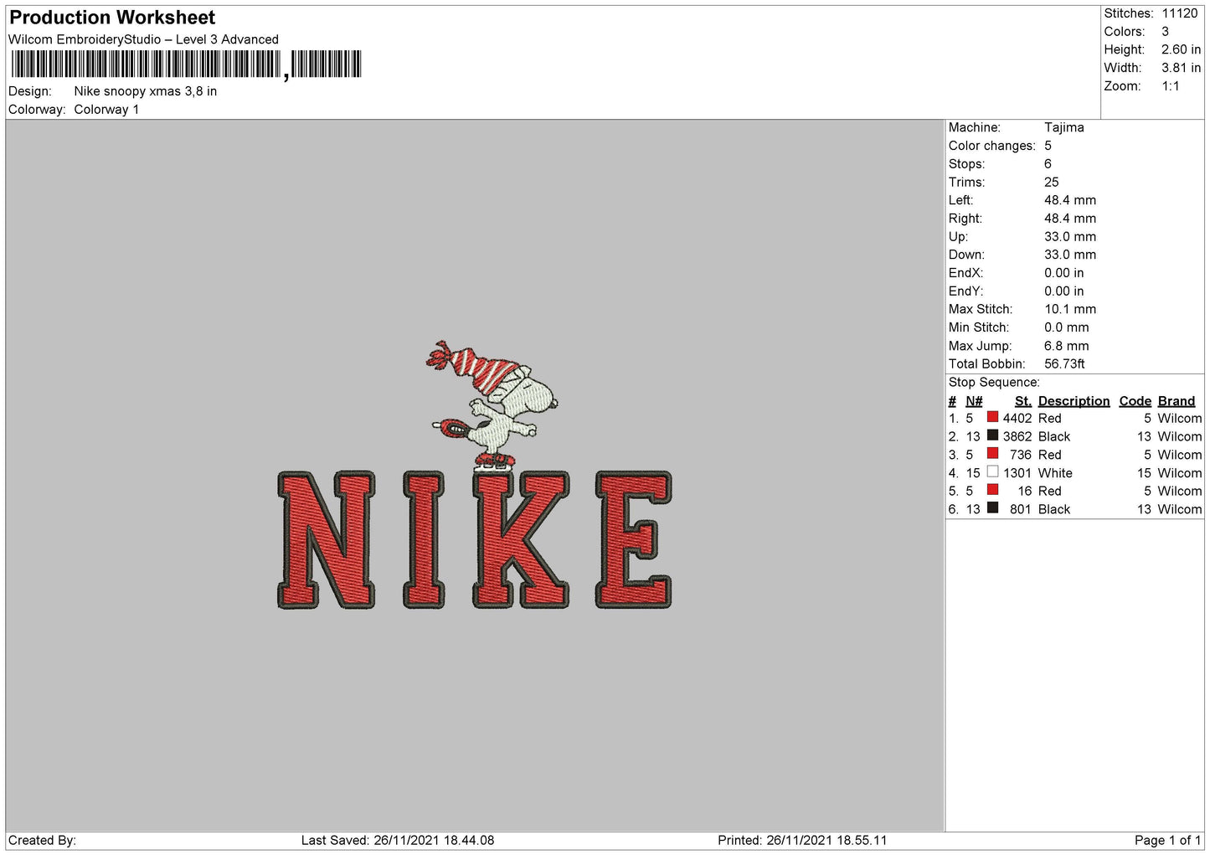Viewport: 1210px width, 855px height.
Task: Click the Colorway 1 value
Action: pos(106,110)
